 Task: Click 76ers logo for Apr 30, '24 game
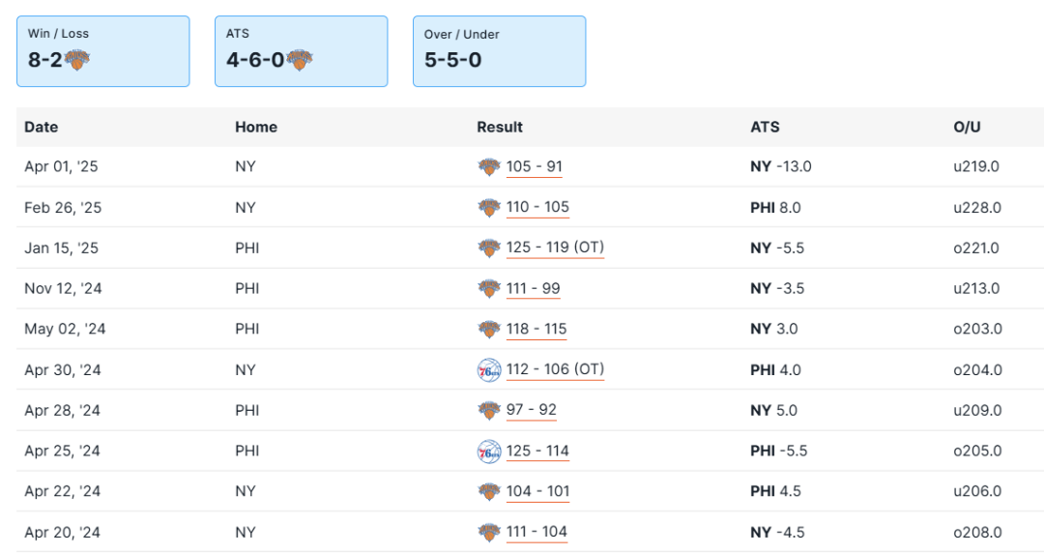(x=489, y=370)
